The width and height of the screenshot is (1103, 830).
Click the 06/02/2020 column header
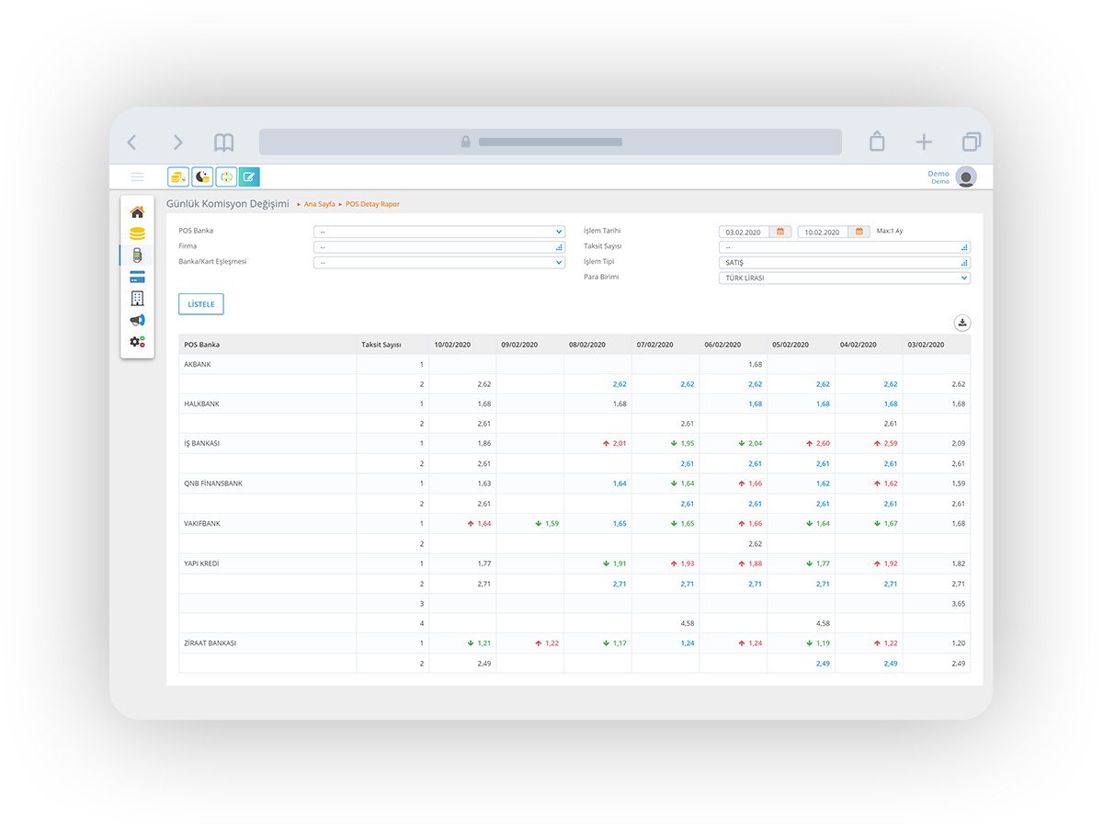click(723, 345)
